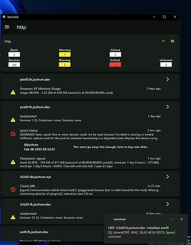Click the Services count box showing 286
This screenshot has width=191, height=245.
tap(14, 65)
